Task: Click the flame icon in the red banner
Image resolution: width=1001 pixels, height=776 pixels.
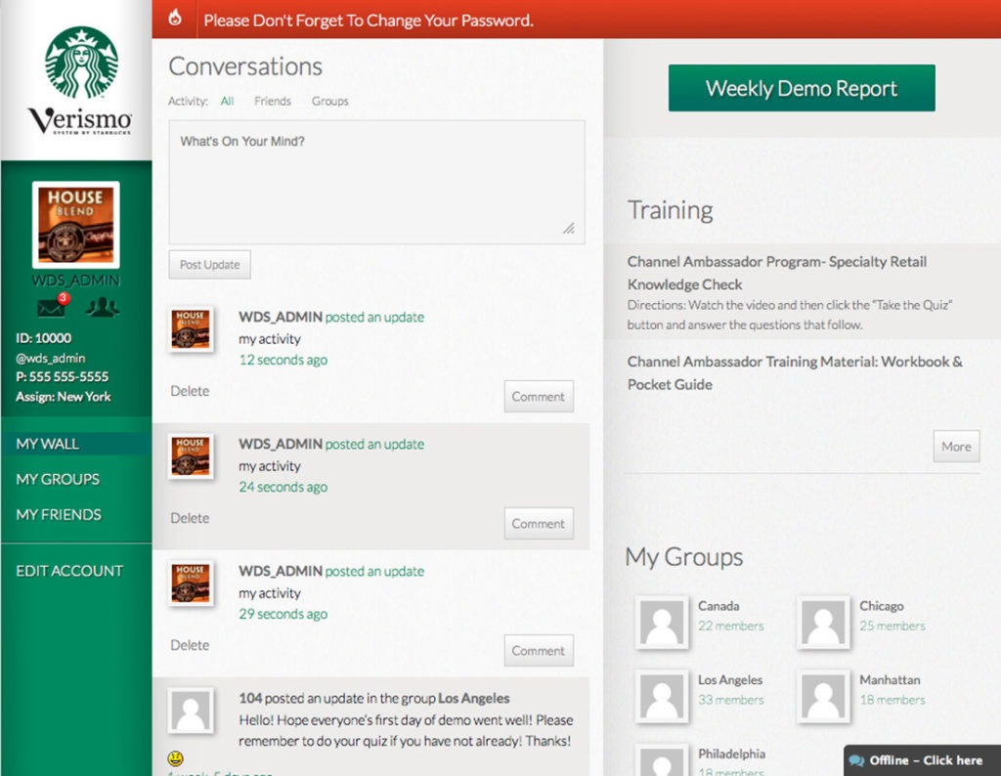Action: [x=177, y=19]
